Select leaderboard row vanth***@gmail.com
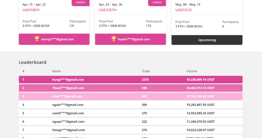 131,113
